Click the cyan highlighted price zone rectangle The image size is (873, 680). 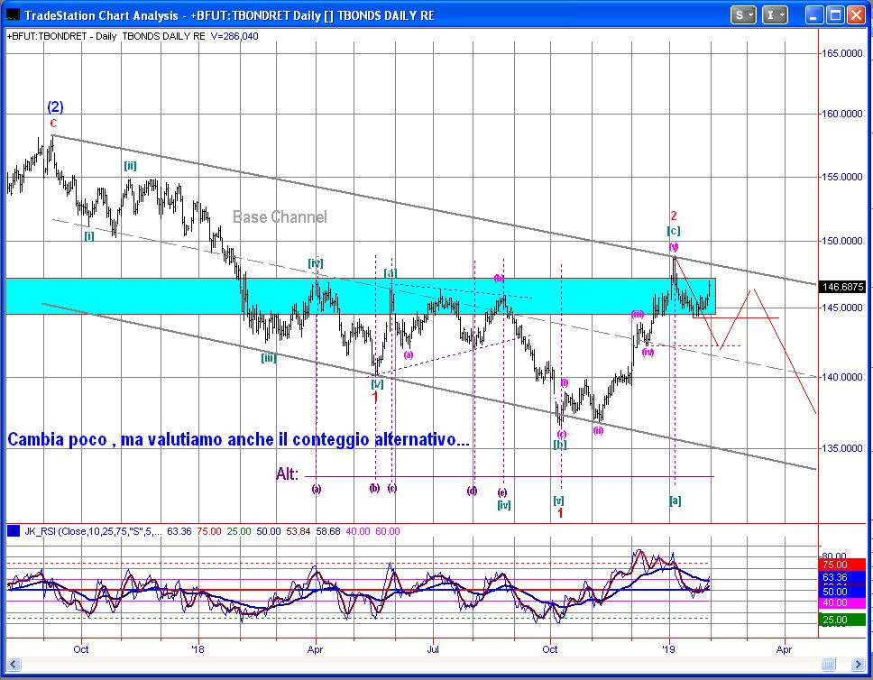361,297
